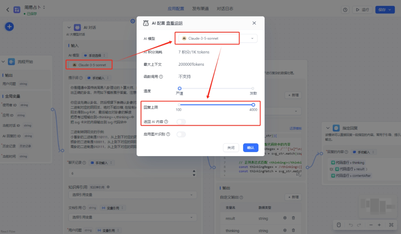401x234 pixels.
Task: Zoom out the canvas with minus
Action: coord(371,225)
